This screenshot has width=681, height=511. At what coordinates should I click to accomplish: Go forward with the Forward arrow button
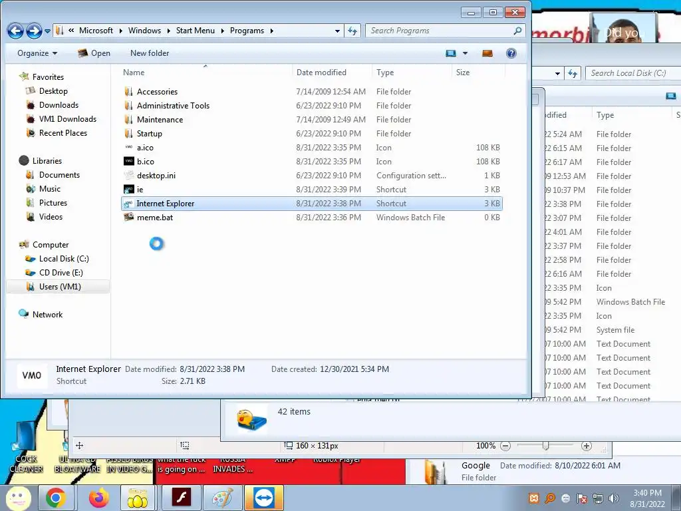pyautogui.click(x=34, y=31)
